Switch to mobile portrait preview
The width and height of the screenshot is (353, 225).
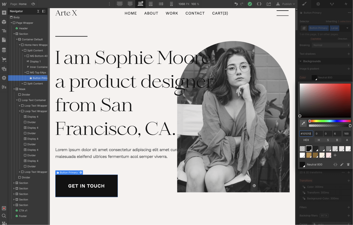pos(171,4)
